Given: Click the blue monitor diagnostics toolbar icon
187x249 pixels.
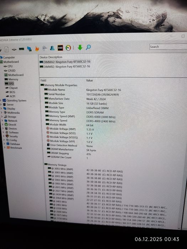Looking at the screenshot, I should tap(29, 49).
